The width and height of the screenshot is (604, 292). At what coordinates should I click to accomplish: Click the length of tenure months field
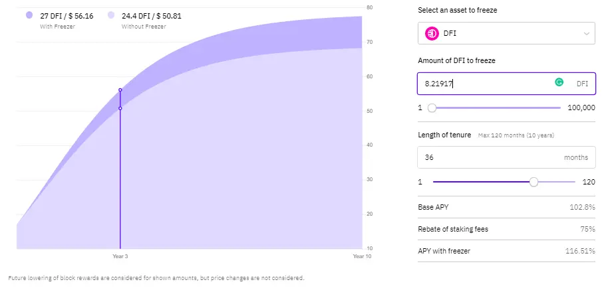[506, 157]
